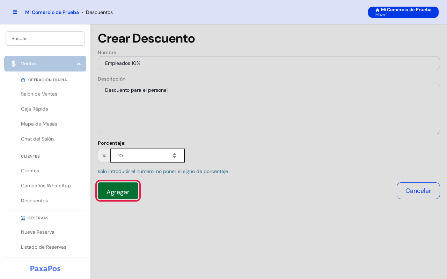Click the Porcentaje: label
Image resolution: width=447 pixels, height=279 pixels.
(112, 143)
